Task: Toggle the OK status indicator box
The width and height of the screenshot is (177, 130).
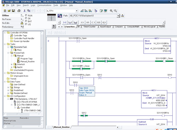Action: tap(26, 18)
